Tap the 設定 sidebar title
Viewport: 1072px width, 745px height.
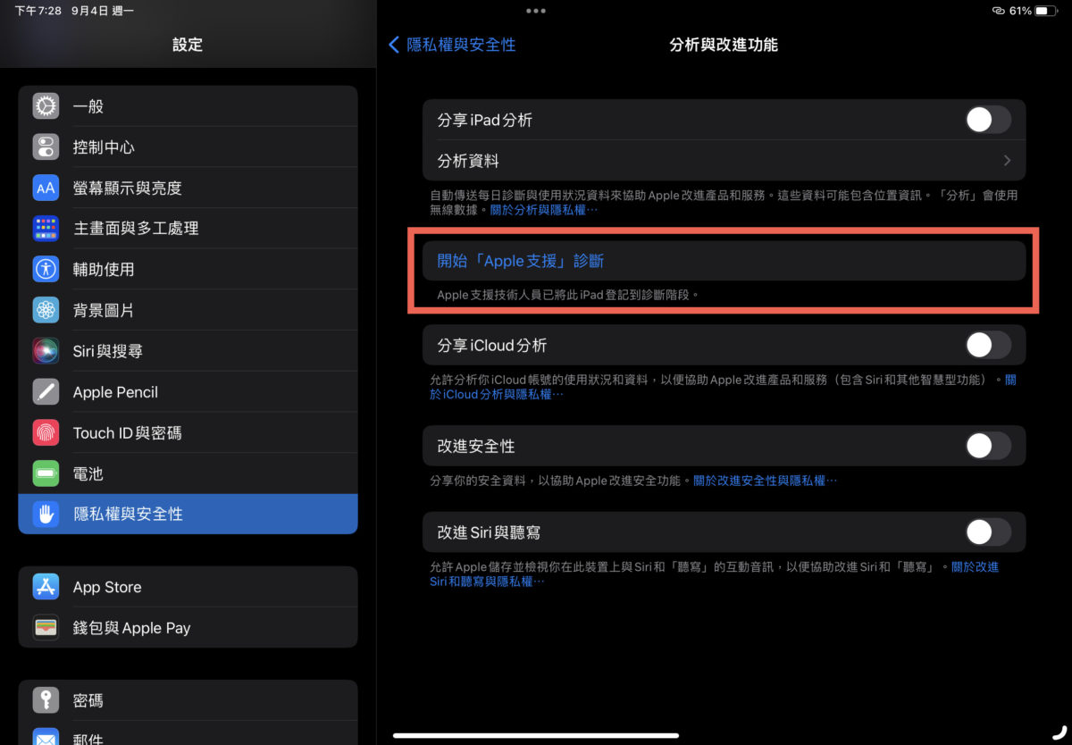[x=188, y=45]
